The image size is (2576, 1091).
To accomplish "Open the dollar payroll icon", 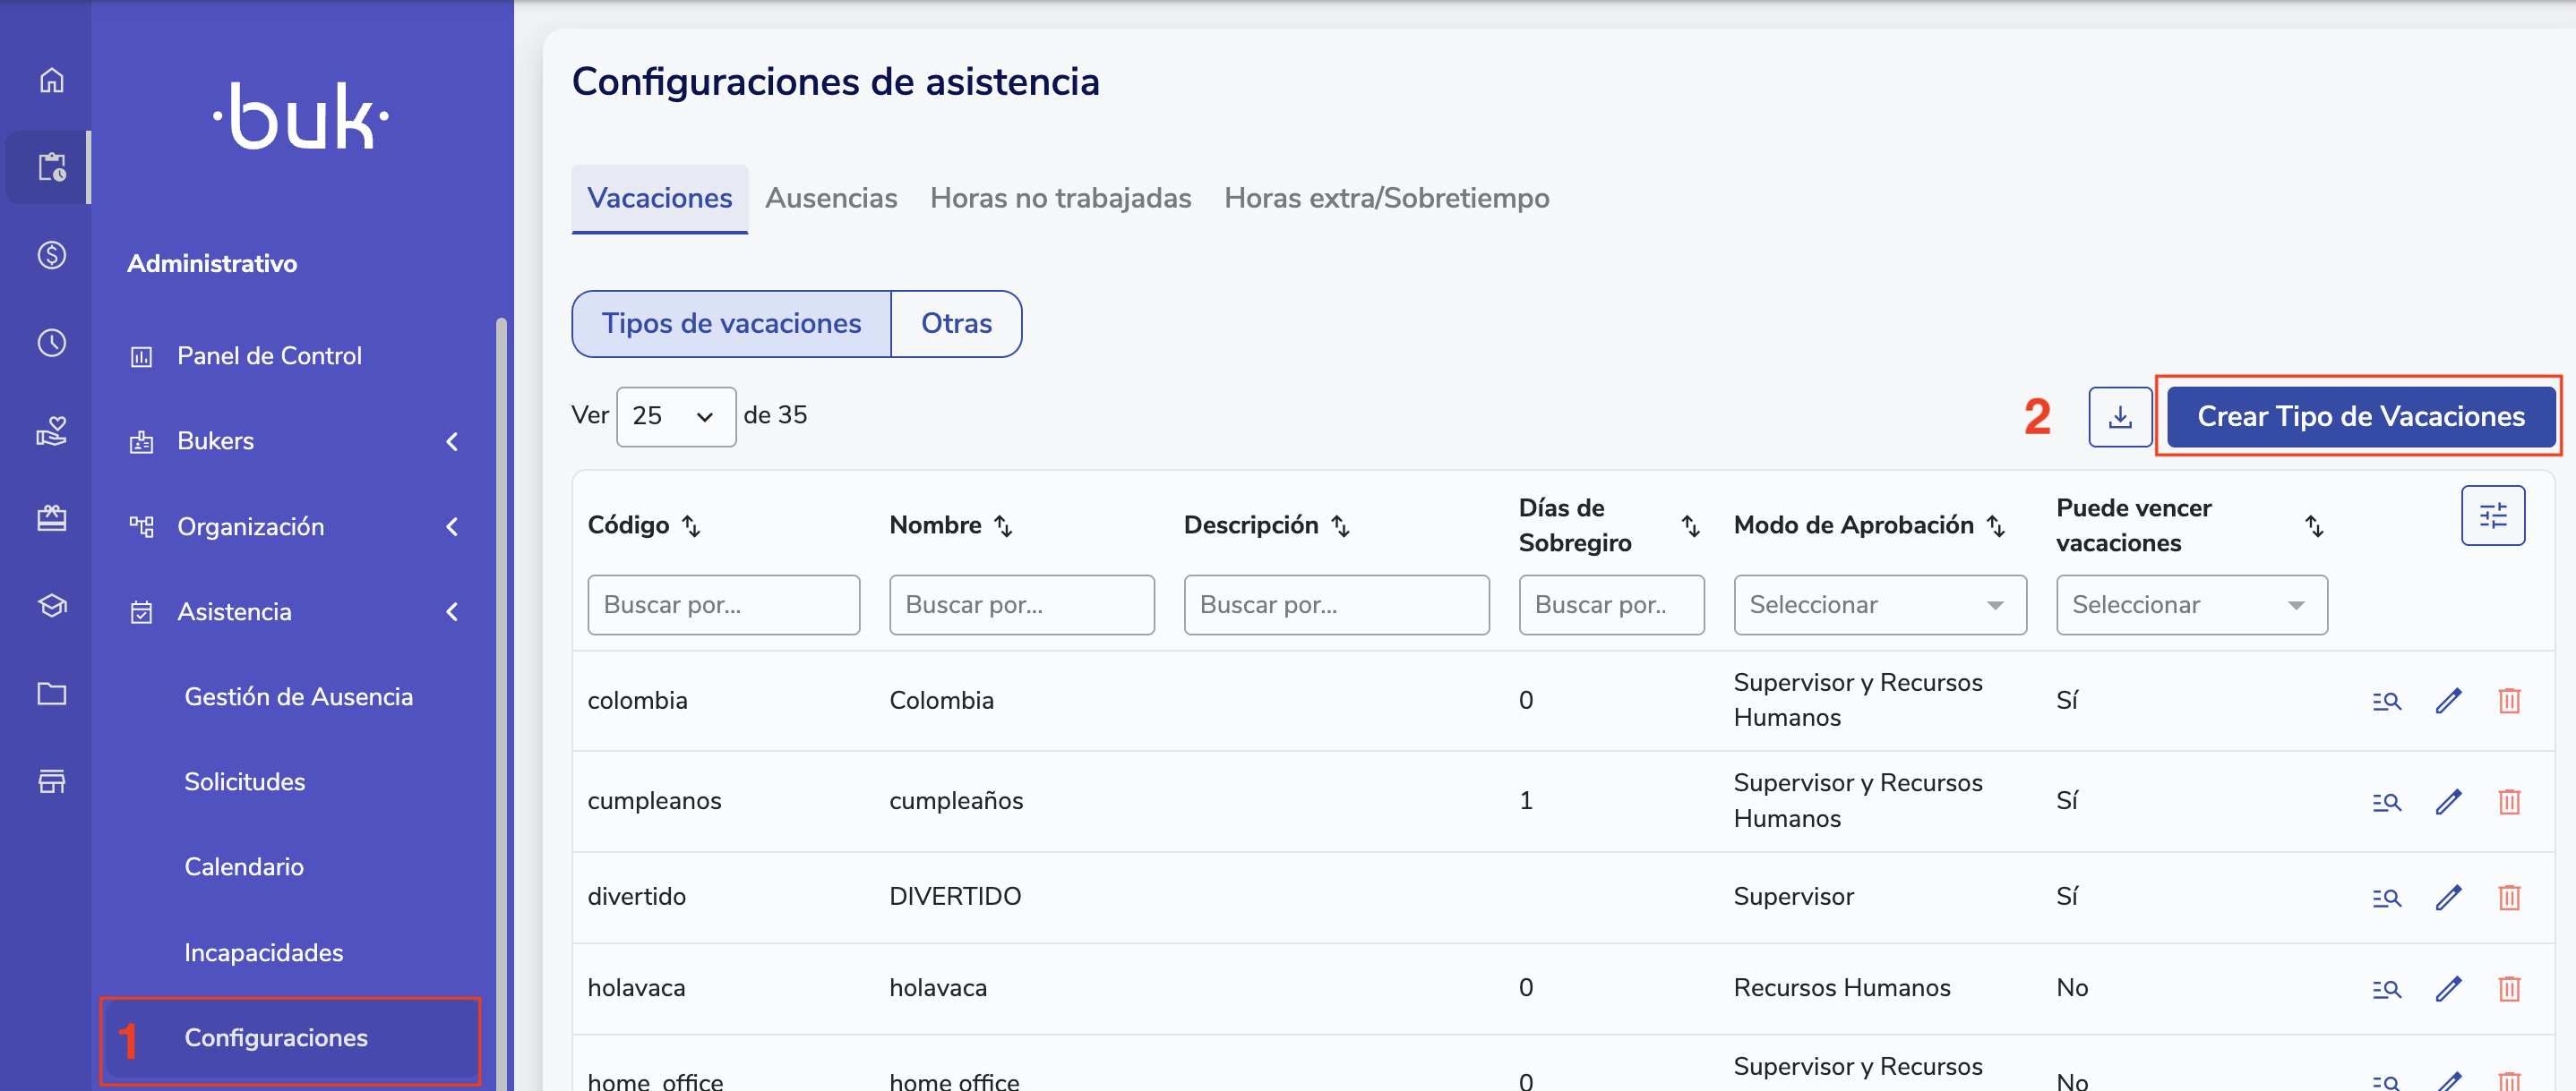I will tap(52, 255).
